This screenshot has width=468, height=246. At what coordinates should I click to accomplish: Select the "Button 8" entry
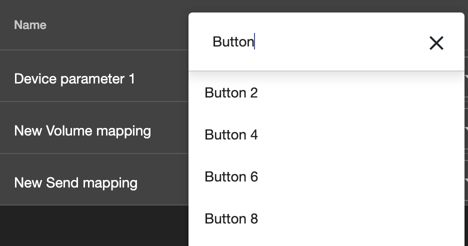tap(231, 219)
